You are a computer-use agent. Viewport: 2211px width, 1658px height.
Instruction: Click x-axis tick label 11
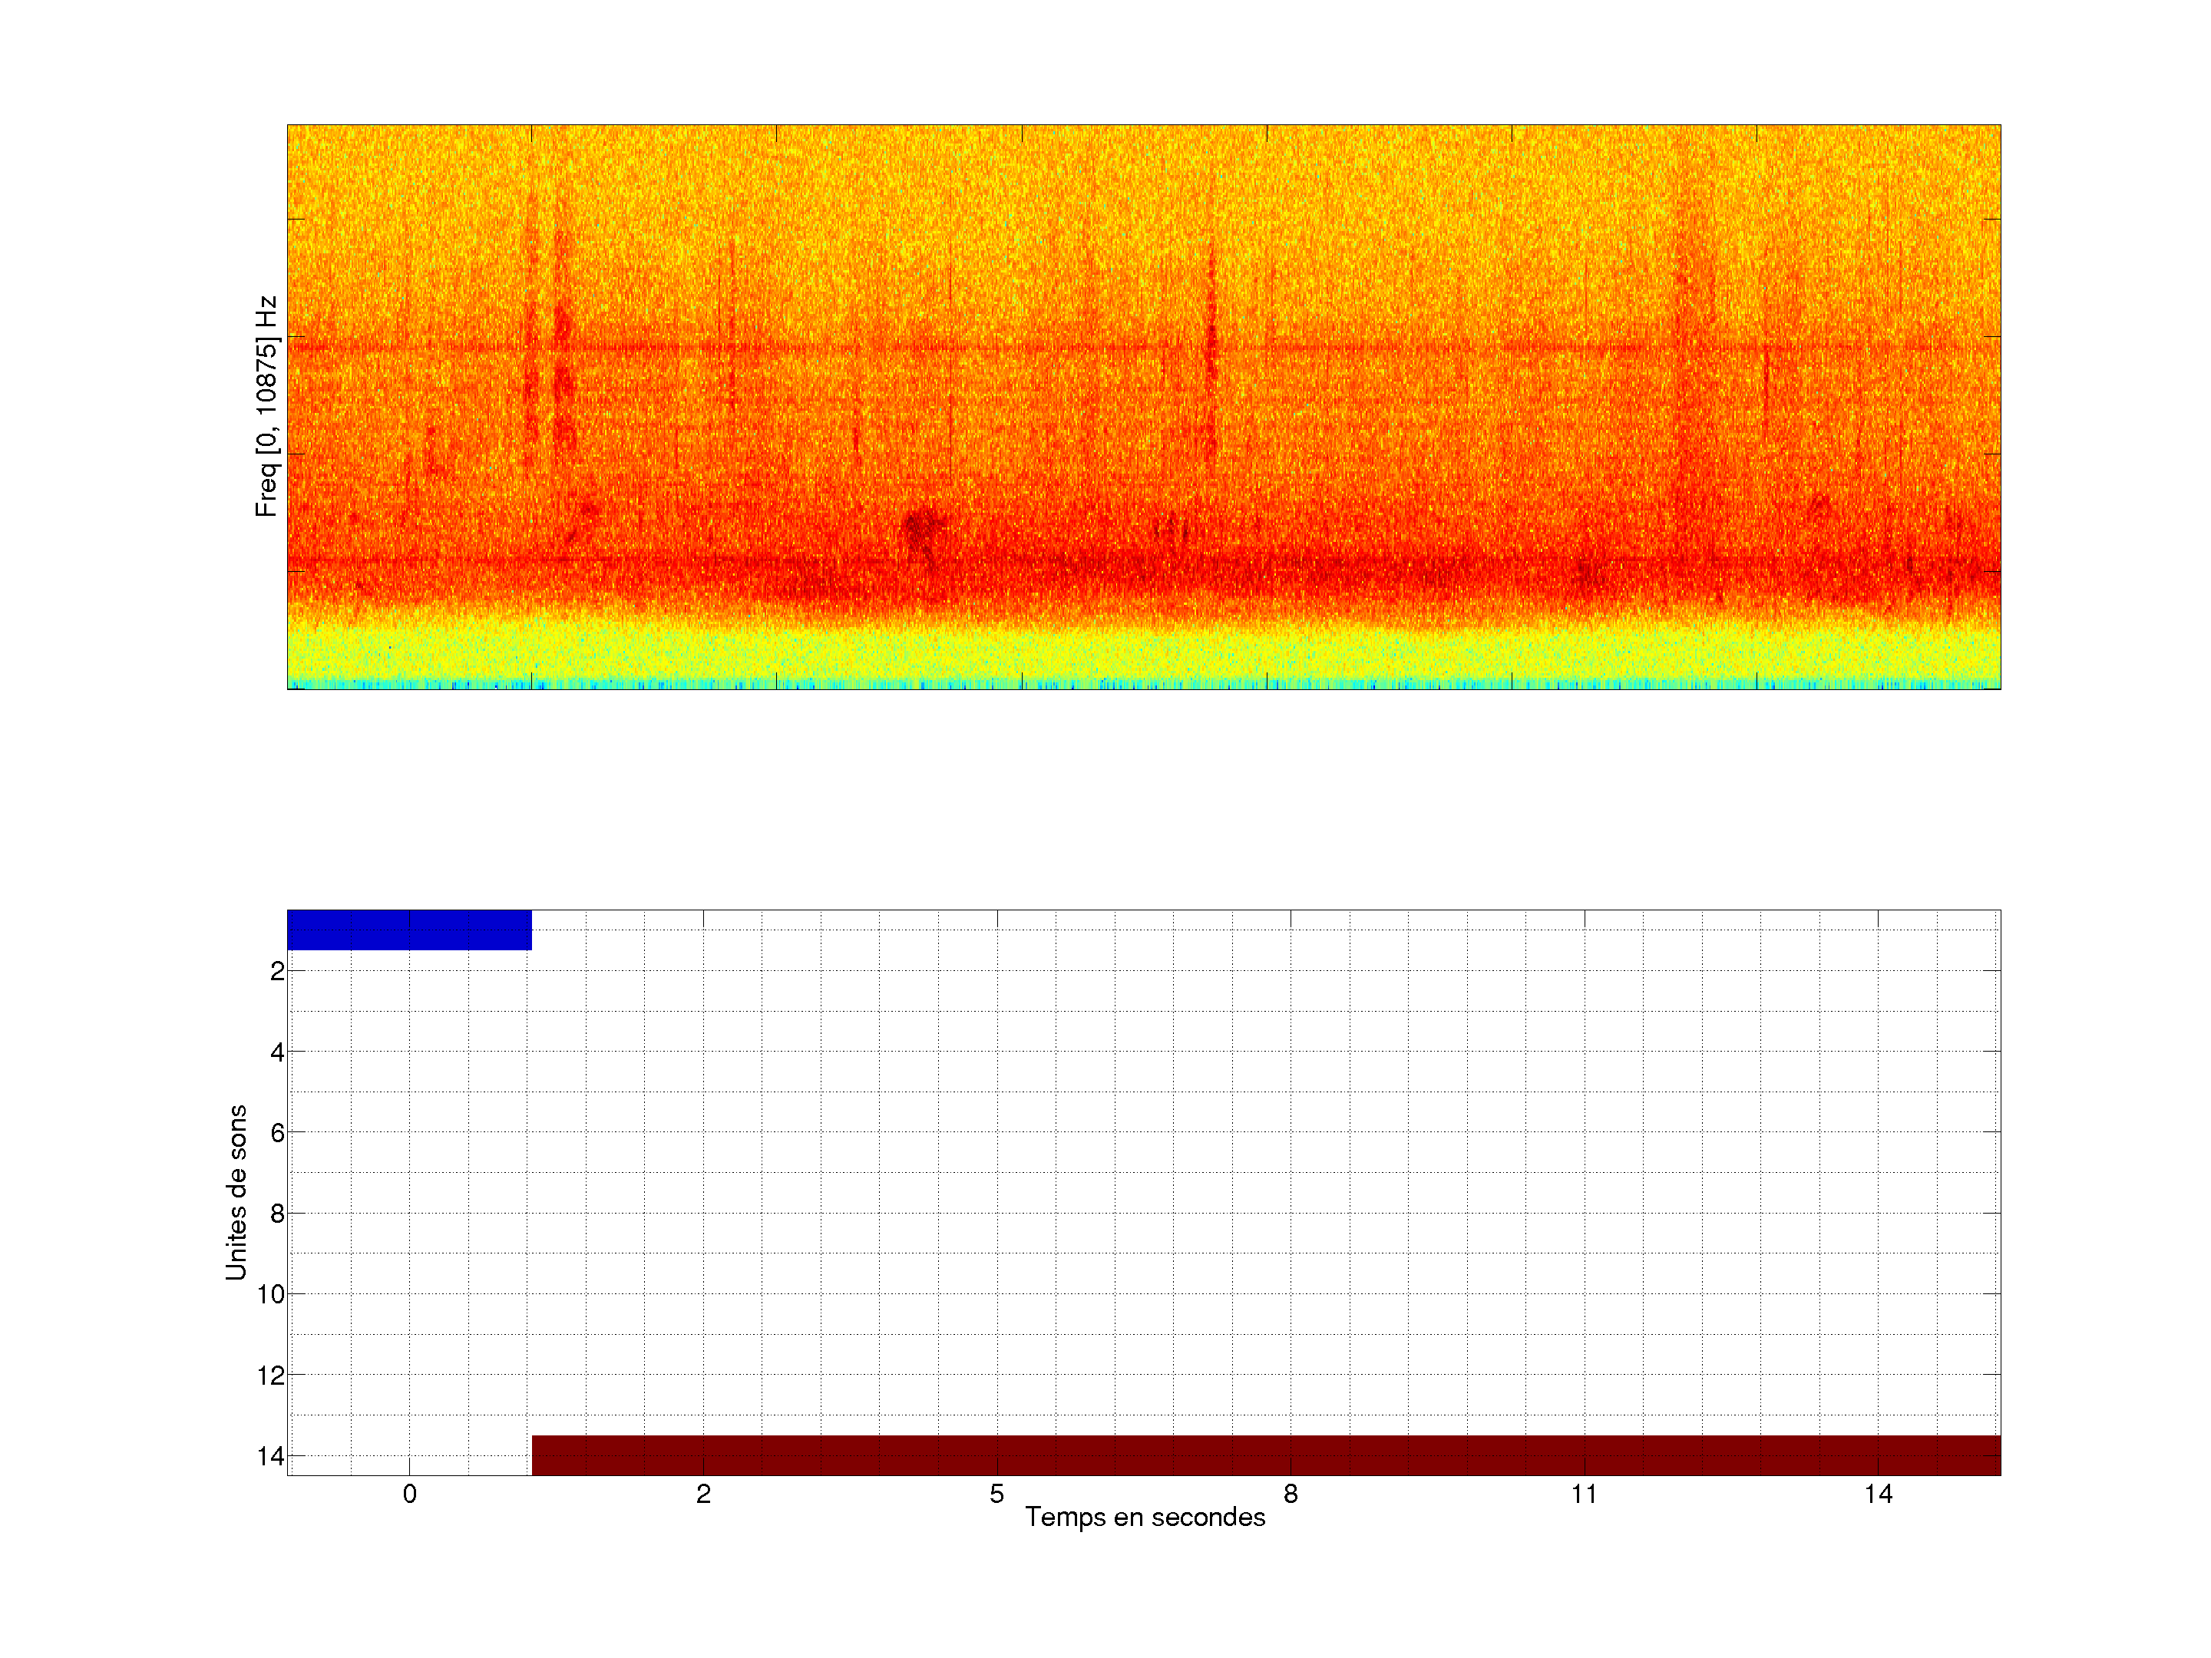(1583, 1494)
